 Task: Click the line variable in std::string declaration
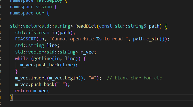52,46
